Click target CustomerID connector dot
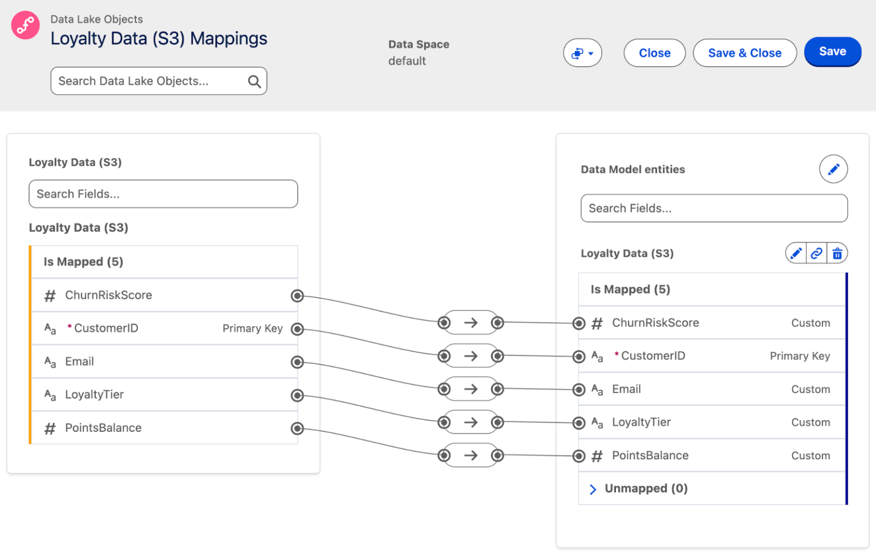 (579, 357)
